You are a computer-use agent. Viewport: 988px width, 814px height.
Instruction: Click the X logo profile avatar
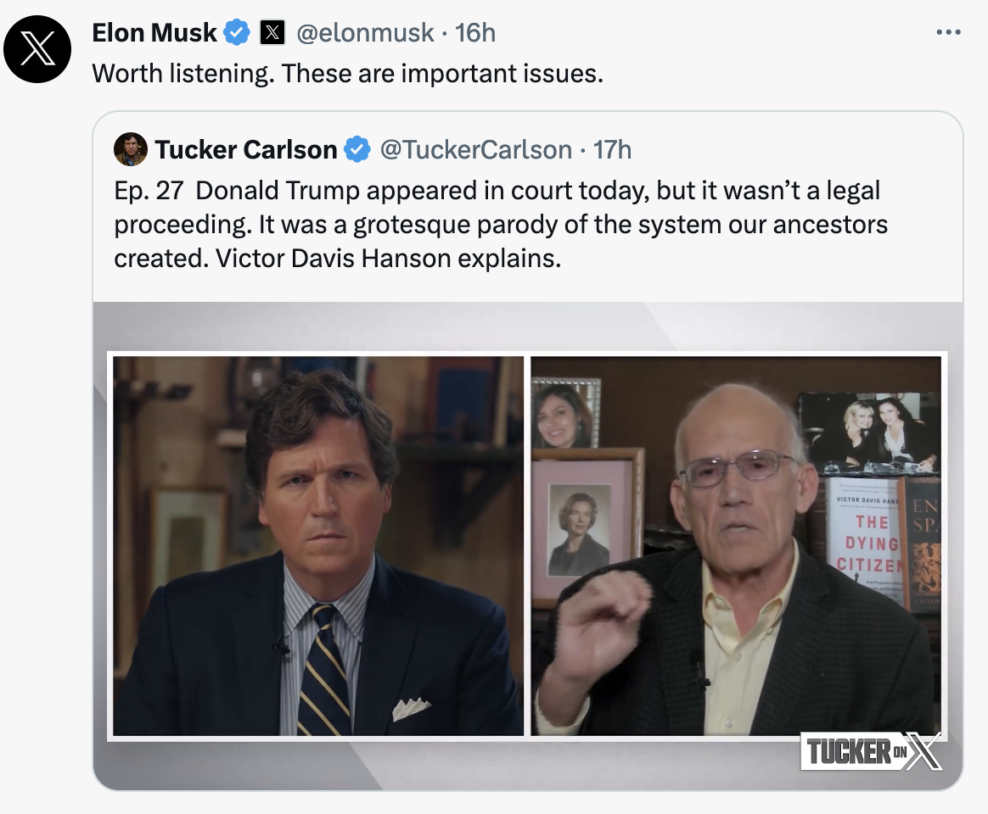[36, 48]
